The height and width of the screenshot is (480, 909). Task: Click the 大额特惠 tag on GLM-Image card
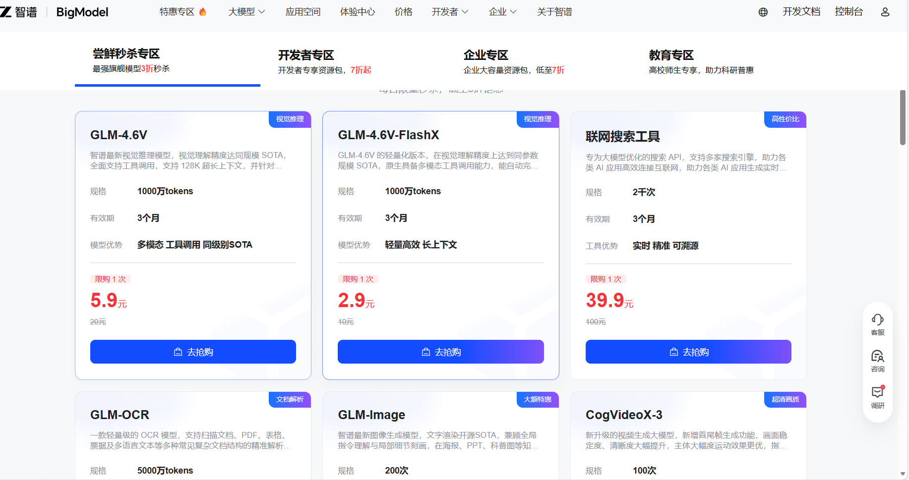click(x=538, y=400)
